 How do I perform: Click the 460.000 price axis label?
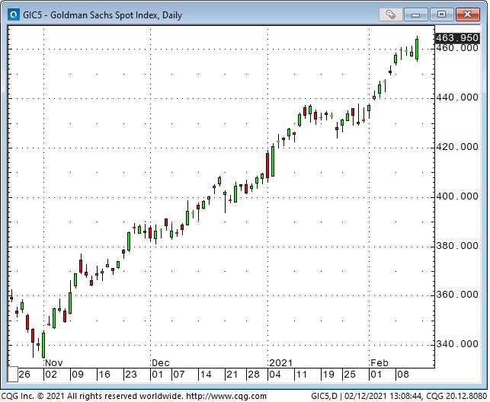pyautogui.click(x=457, y=48)
